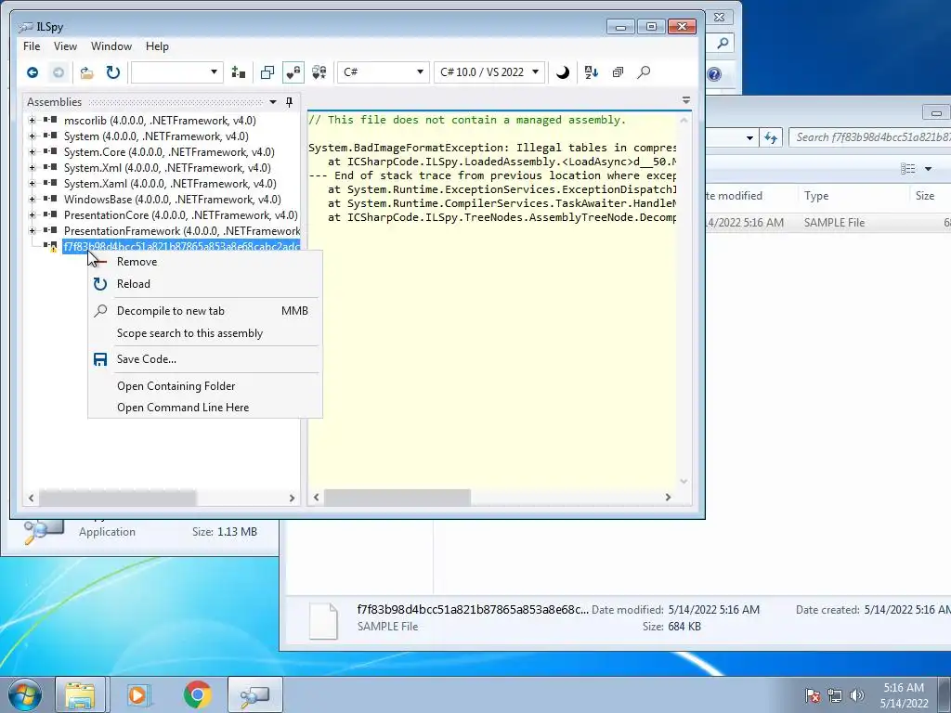Open the Assemblies panel options arrow
Image resolution: width=951 pixels, height=713 pixels.
[273, 102]
